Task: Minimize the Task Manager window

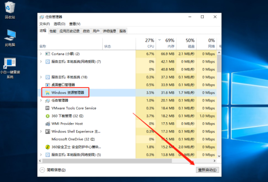Action: [190, 17]
